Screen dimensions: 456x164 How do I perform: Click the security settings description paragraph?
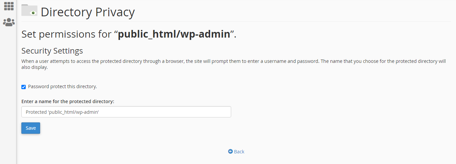pos(234,65)
